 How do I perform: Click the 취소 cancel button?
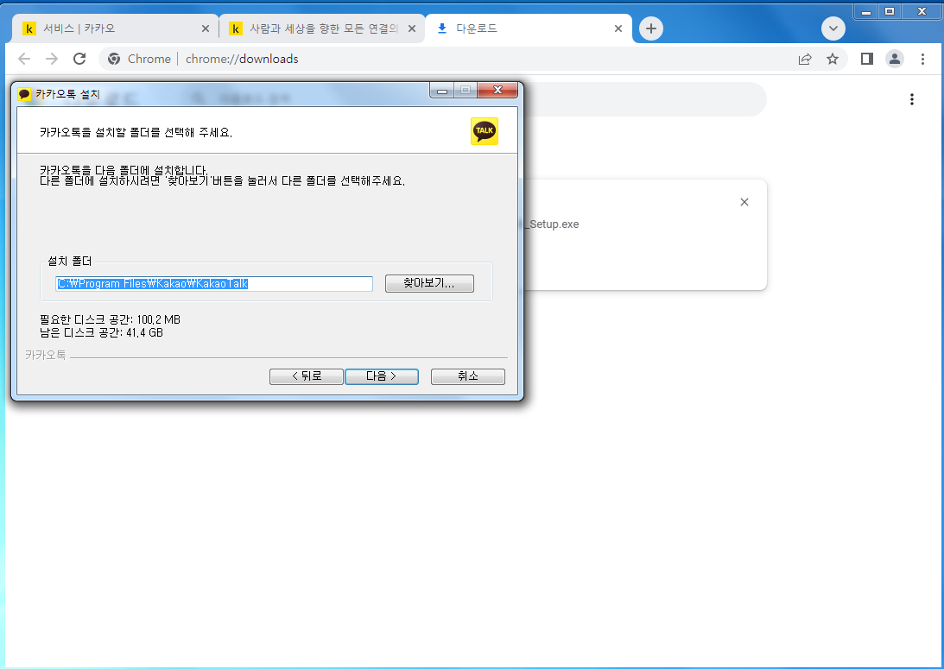click(468, 376)
